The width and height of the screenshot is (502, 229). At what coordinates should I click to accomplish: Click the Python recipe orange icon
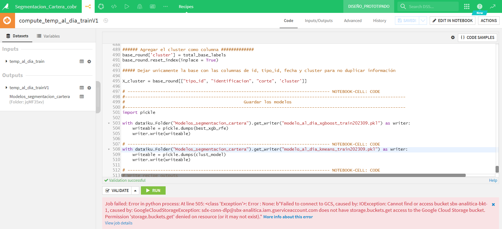pos(8,20)
